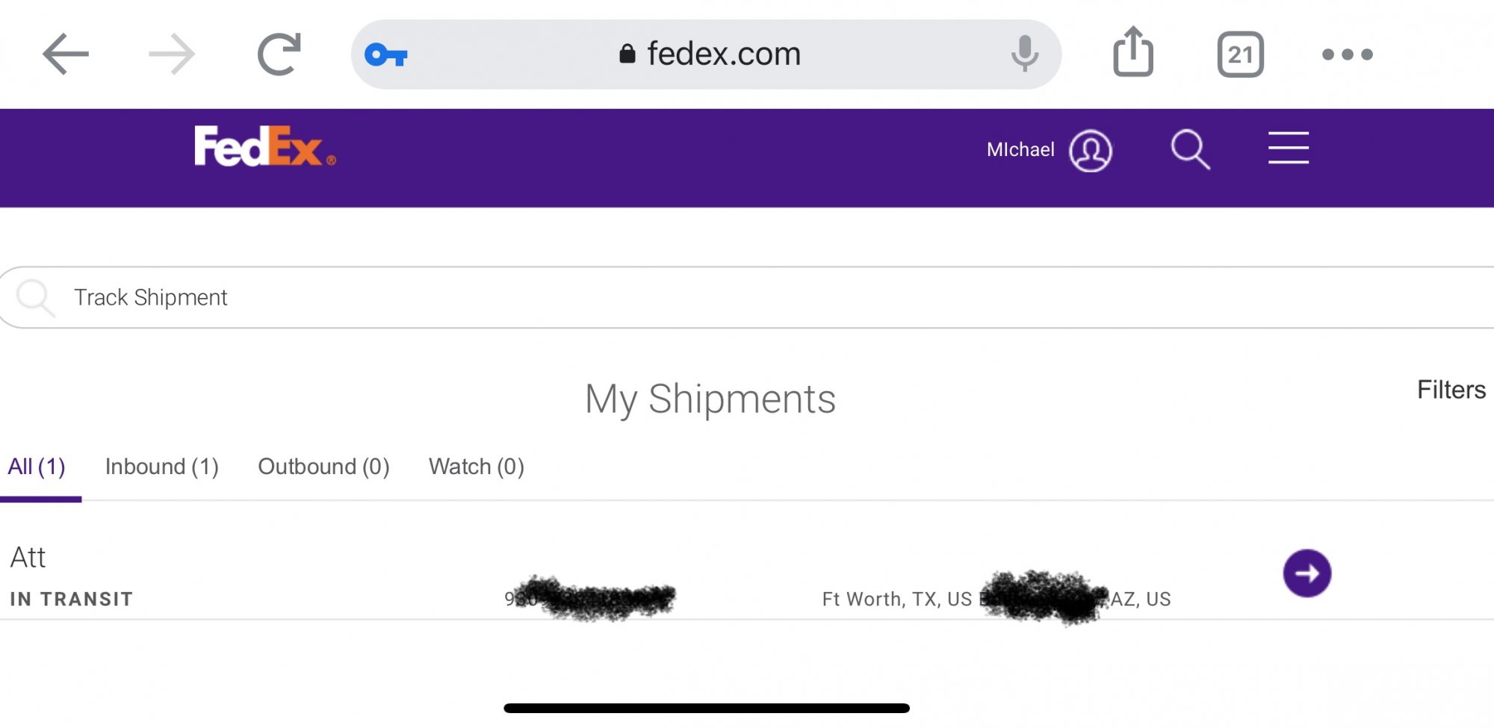The width and height of the screenshot is (1494, 728).
Task: Open the Filters option
Action: [1451, 390]
